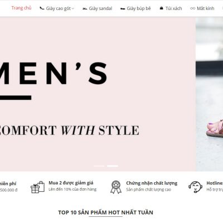Click the ballet flat shoe icon
This screenshot has width=223, height=223.
pyautogui.click(x=123, y=9)
